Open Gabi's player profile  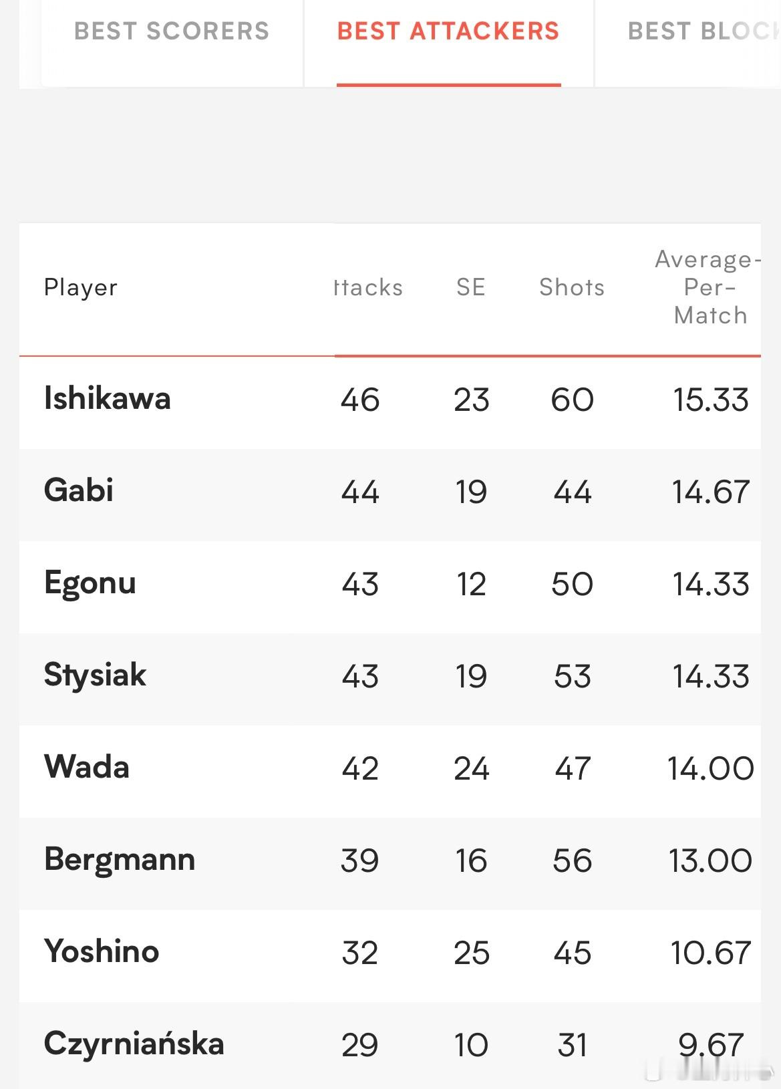click(79, 490)
